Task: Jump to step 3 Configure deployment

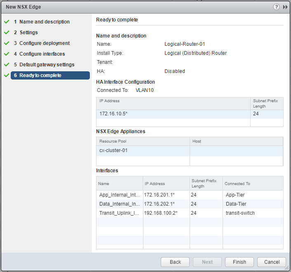Action: pyautogui.click(x=44, y=43)
